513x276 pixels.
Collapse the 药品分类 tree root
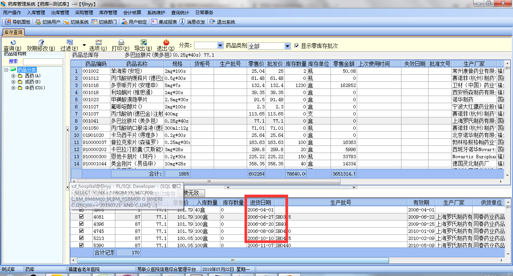click(6, 70)
